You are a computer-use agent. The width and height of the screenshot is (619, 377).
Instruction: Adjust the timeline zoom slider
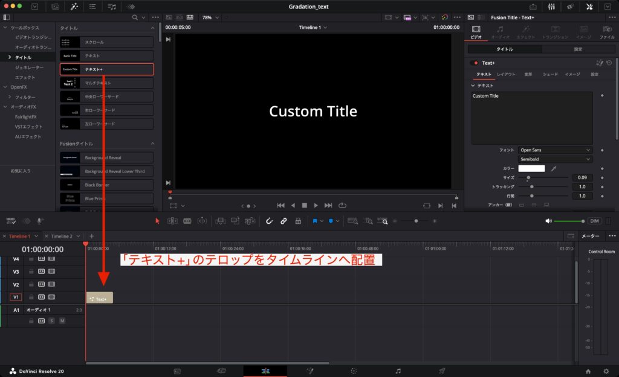pos(415,221)
